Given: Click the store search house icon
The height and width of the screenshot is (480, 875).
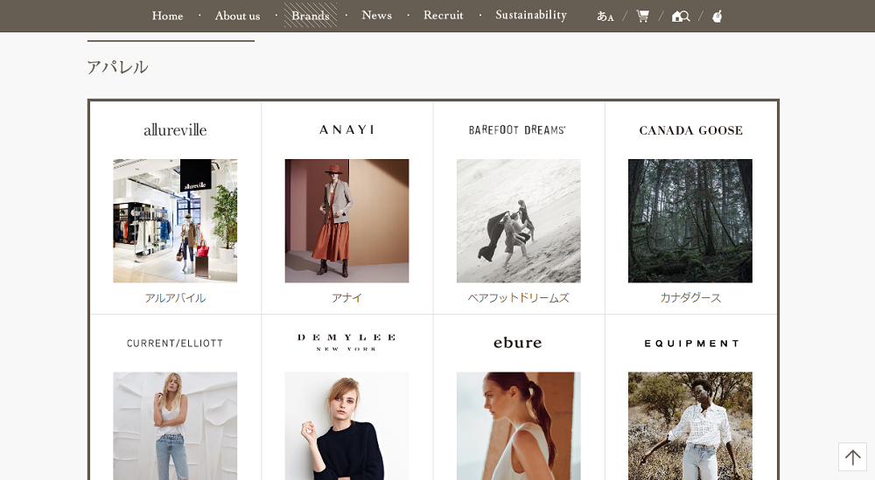Looking at the screenshot, I should [x=681, y=16].
